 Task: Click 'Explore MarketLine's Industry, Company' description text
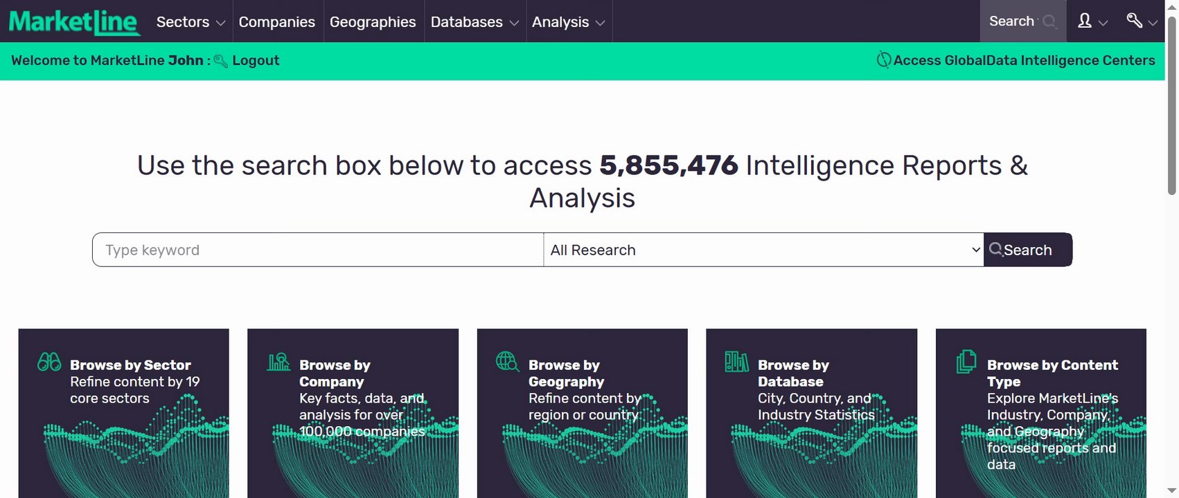[x=1052, y=432]
